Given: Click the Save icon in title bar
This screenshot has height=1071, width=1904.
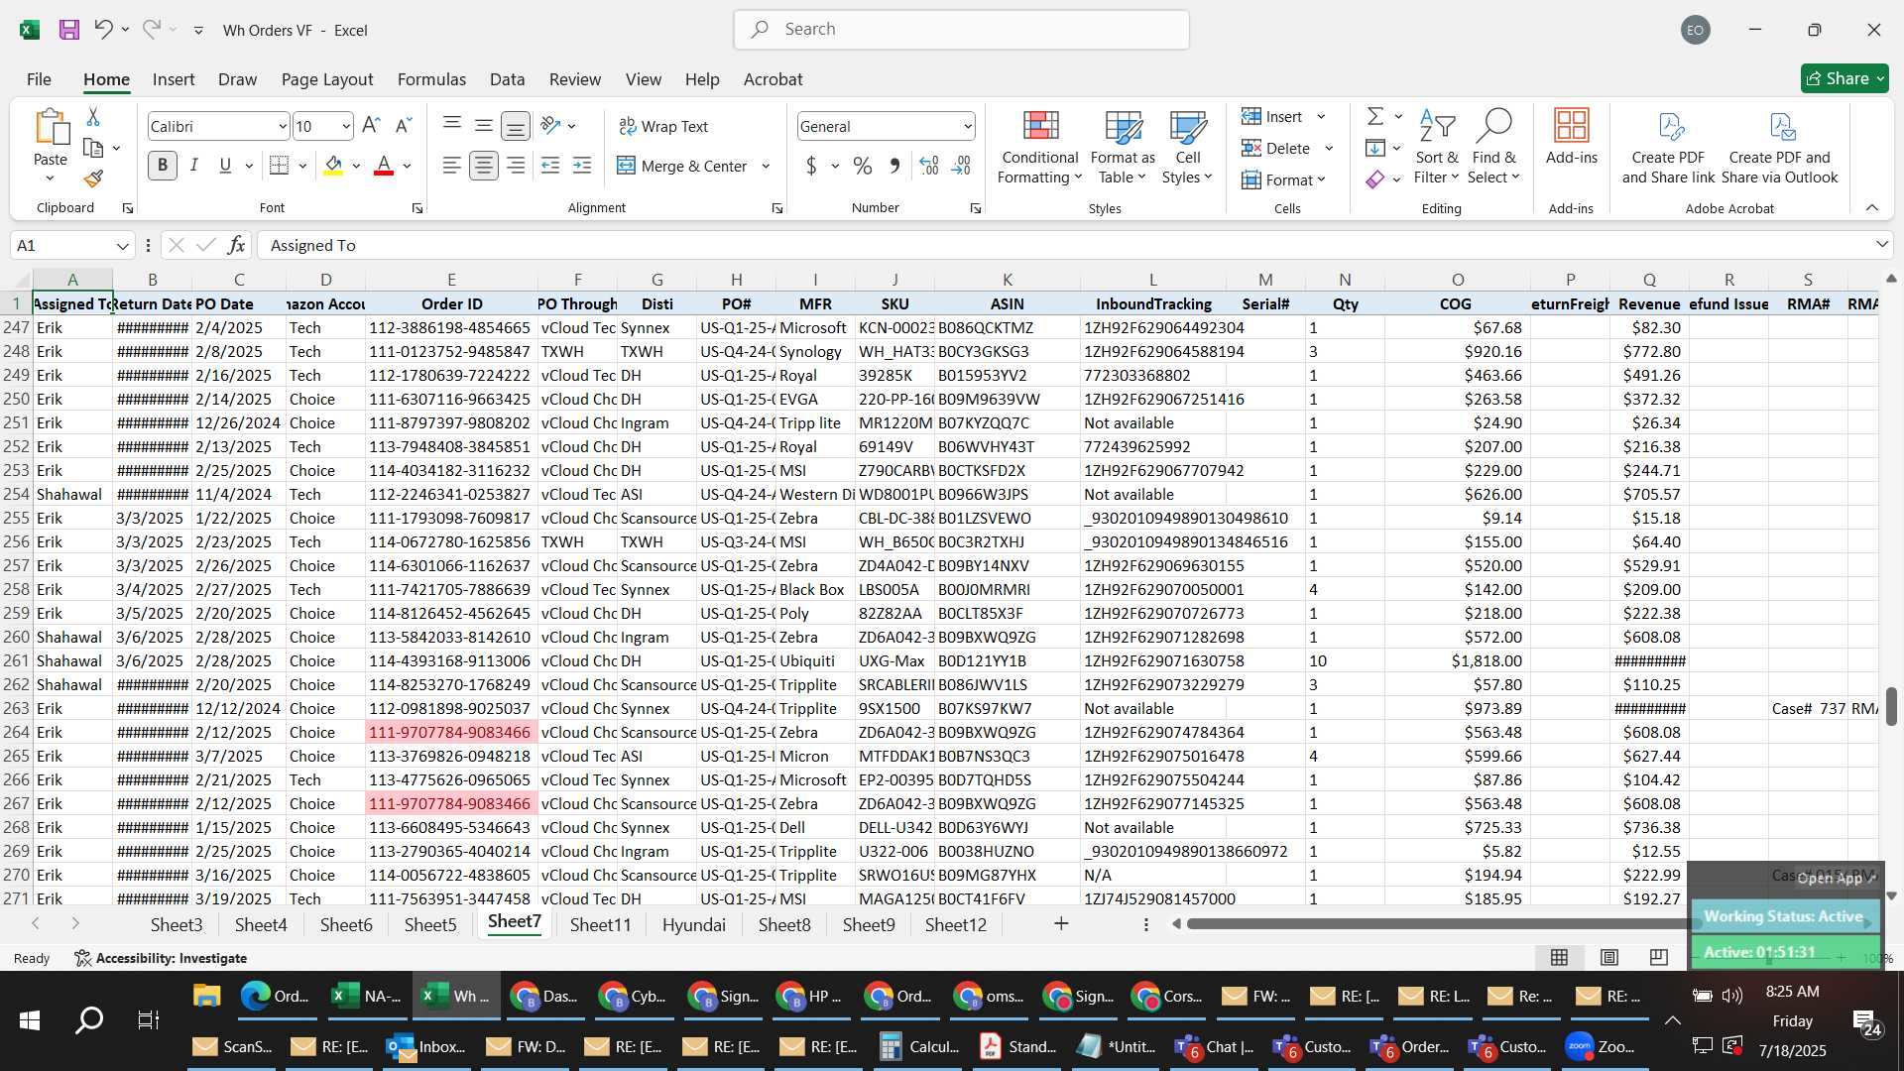Looking at the screenshot, I should pos(69,30).
